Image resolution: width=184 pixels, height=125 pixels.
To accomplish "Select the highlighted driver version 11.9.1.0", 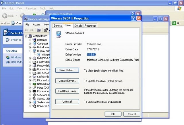I will coord(92,54).
